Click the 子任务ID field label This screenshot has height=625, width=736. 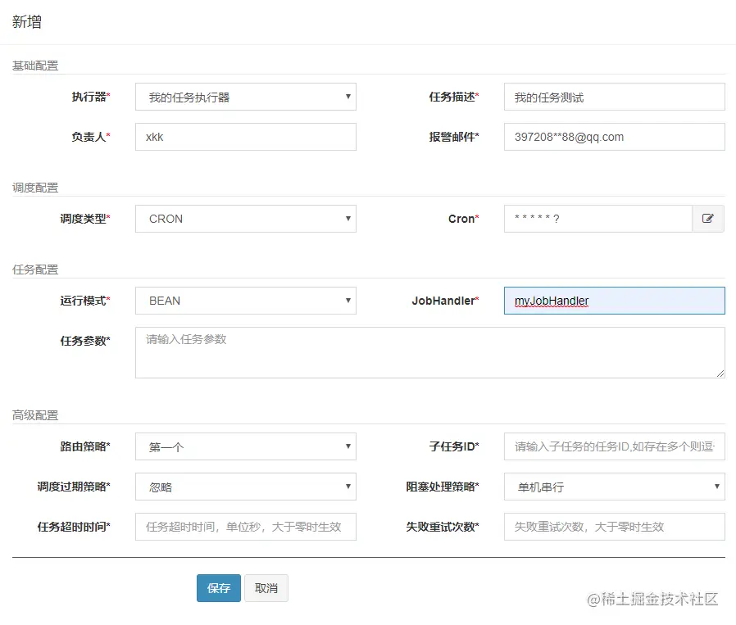tap(454, 446)
